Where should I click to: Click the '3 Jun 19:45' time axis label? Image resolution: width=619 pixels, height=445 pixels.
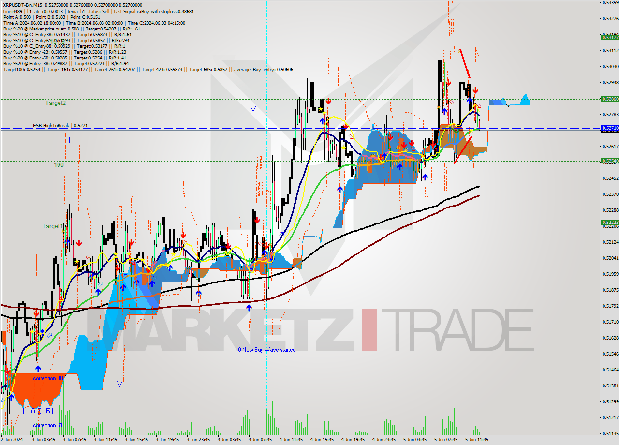[167, 440]
